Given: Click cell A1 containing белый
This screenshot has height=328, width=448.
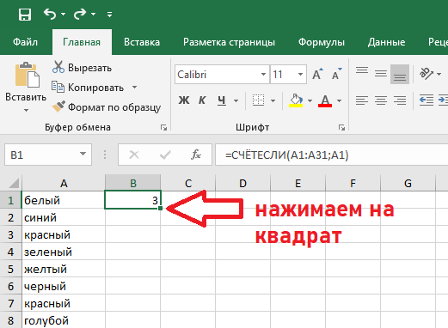Looking at the screenshot, I should [x=64, y=200].
